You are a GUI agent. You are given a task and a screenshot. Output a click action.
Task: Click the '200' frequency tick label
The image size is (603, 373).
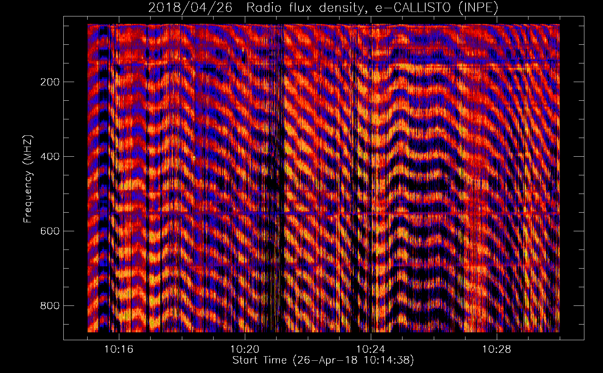[x=50, y=82]
